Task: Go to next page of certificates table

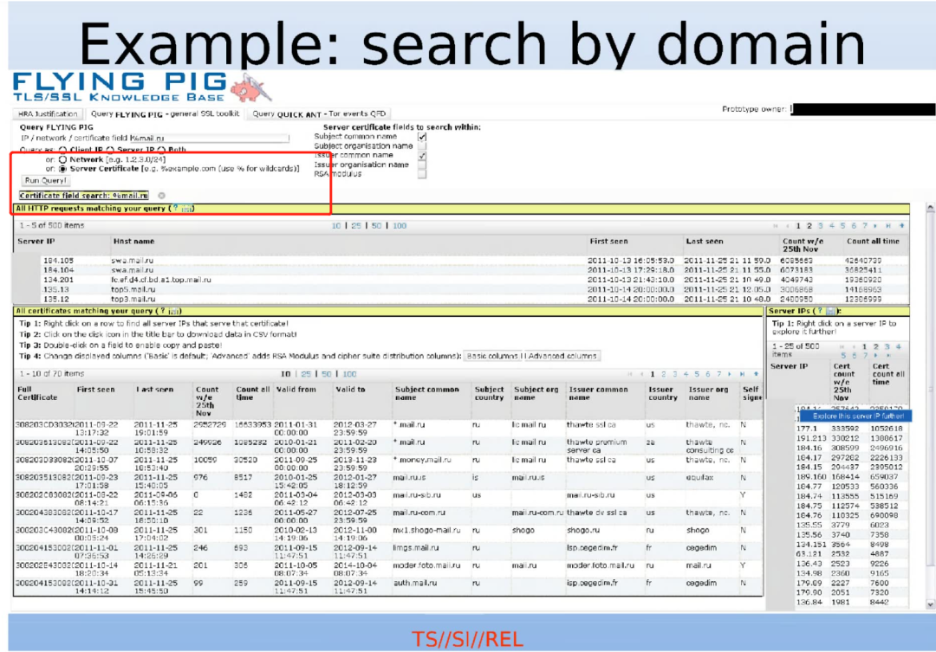Action: [x=730, y=374]
